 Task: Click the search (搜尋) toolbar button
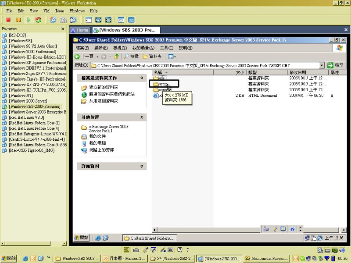coord(131,57)
